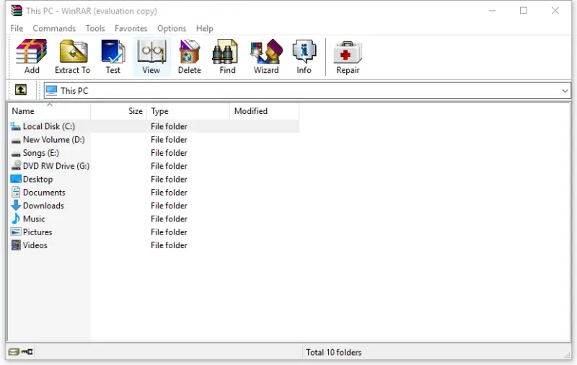
Task: Open the View toolbar tool
Action: 151,57
